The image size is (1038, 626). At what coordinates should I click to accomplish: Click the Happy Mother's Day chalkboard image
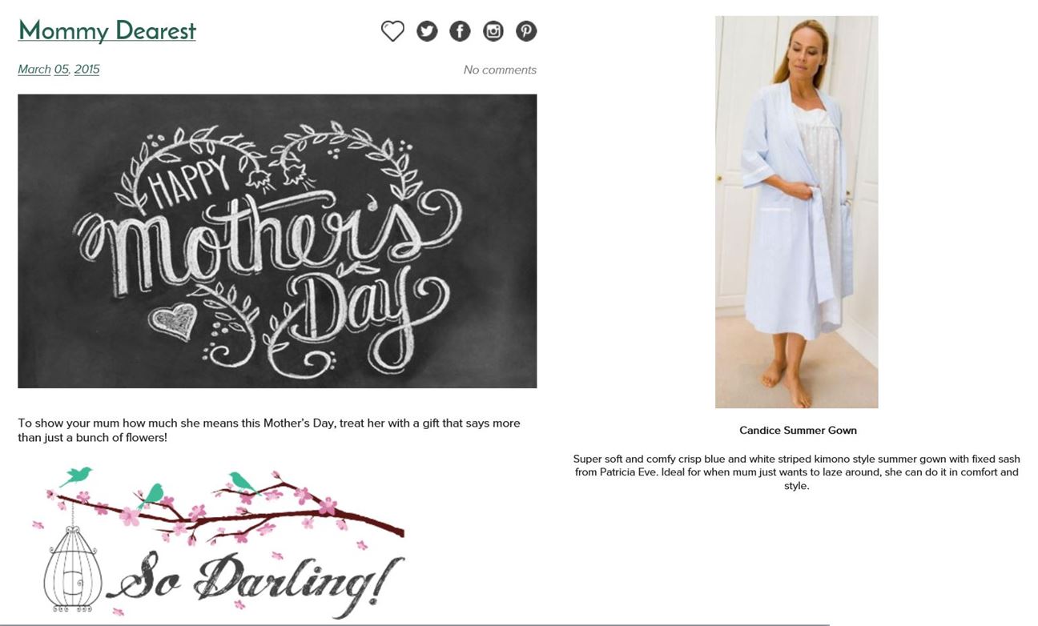pos(277,241)
